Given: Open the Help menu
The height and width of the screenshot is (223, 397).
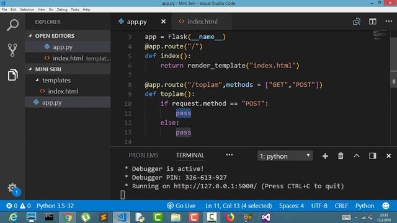Looking at the screenshot, I should pos(87,10).
